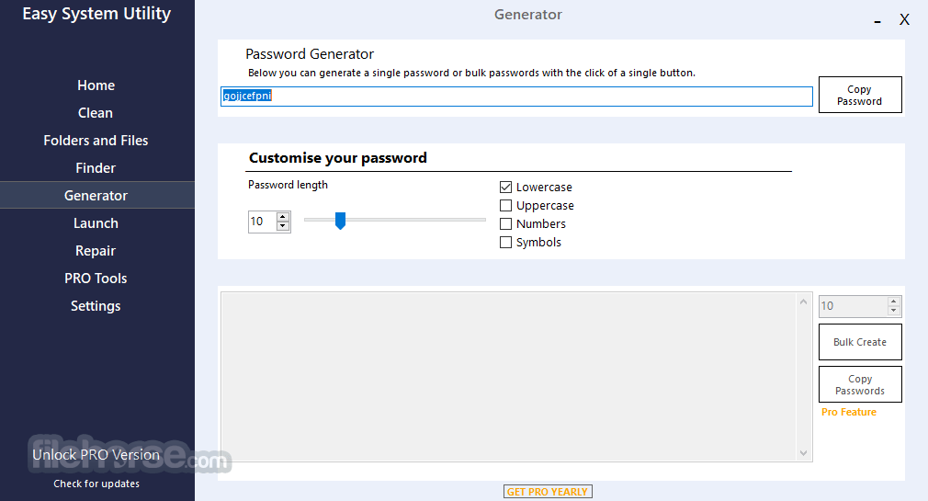Click the Copy Passwords button
This screenshot has width=928, height=501.
(860, 384)
